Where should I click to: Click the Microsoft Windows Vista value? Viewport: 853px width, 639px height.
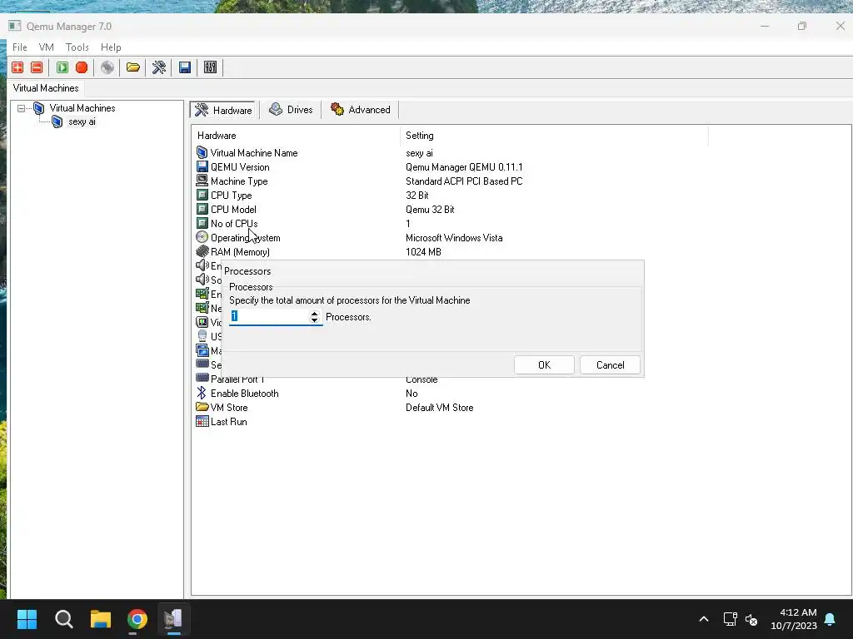coord(454,237)
